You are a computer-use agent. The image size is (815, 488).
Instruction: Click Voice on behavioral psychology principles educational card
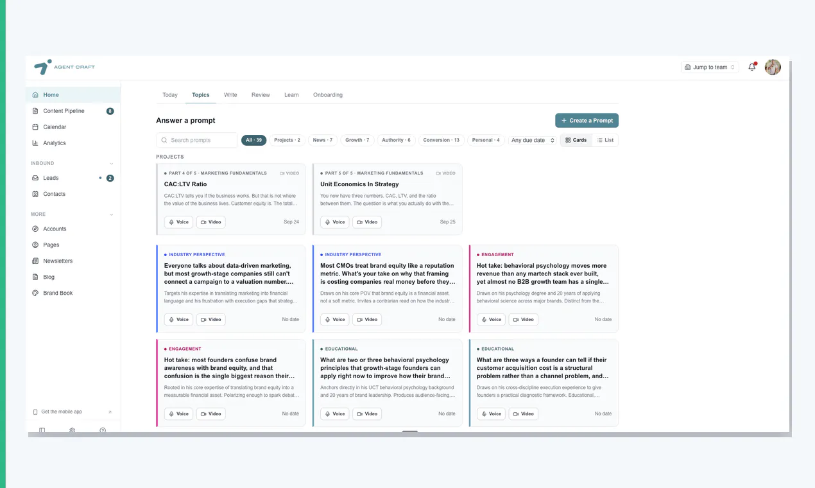pos(335,414)
